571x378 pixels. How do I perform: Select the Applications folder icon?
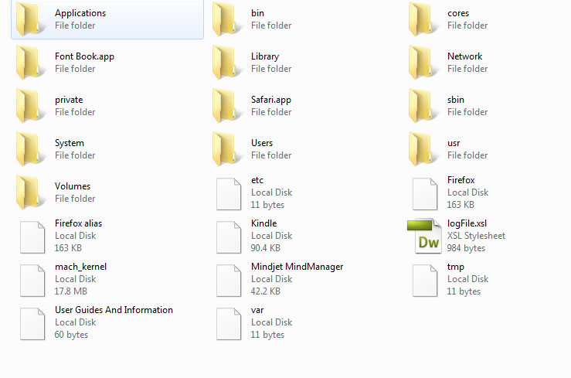pos(32,19)
